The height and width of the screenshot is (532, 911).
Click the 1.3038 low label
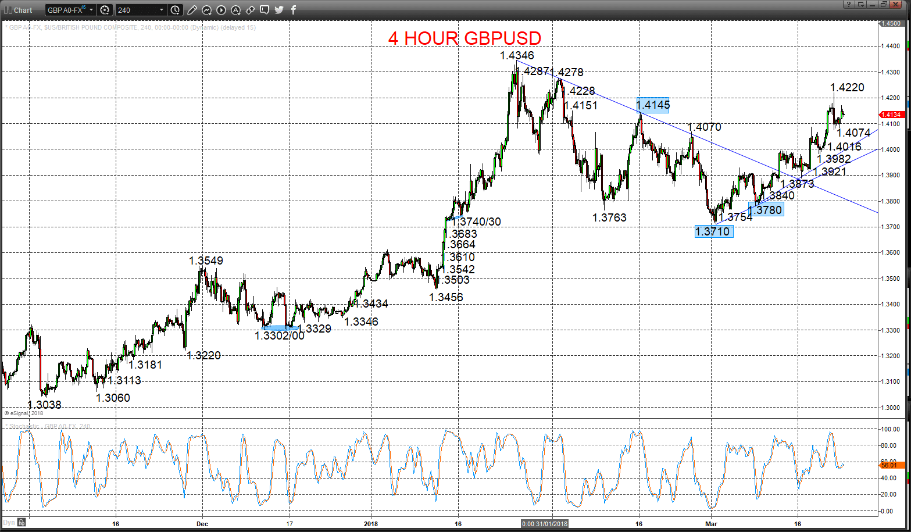point(44,405)
